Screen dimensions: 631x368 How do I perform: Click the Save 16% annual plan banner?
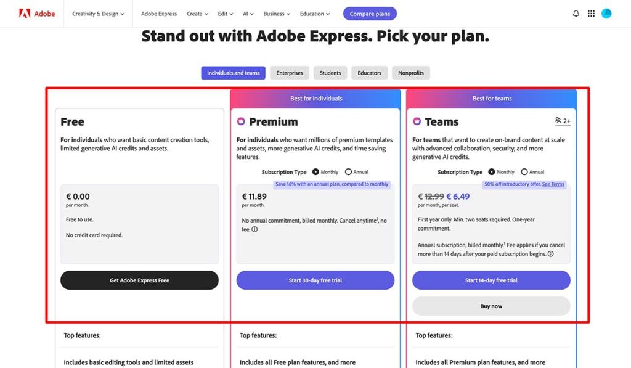click(333, 184)
